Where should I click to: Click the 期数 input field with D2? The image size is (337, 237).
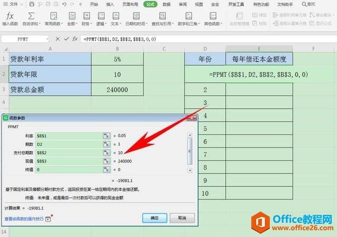click(69, 144)
